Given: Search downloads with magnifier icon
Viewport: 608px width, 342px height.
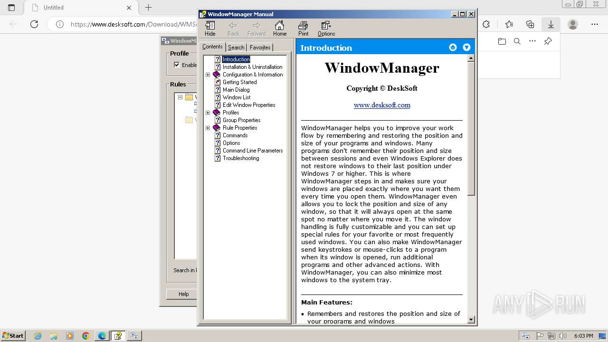Looking at the screenshot, I should [517, 41].
